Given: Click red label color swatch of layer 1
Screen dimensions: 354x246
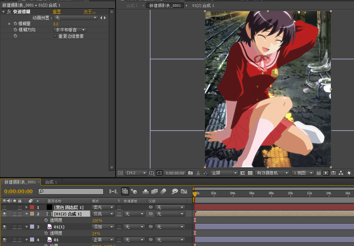Looking at the screenshot, I should 32,207.
